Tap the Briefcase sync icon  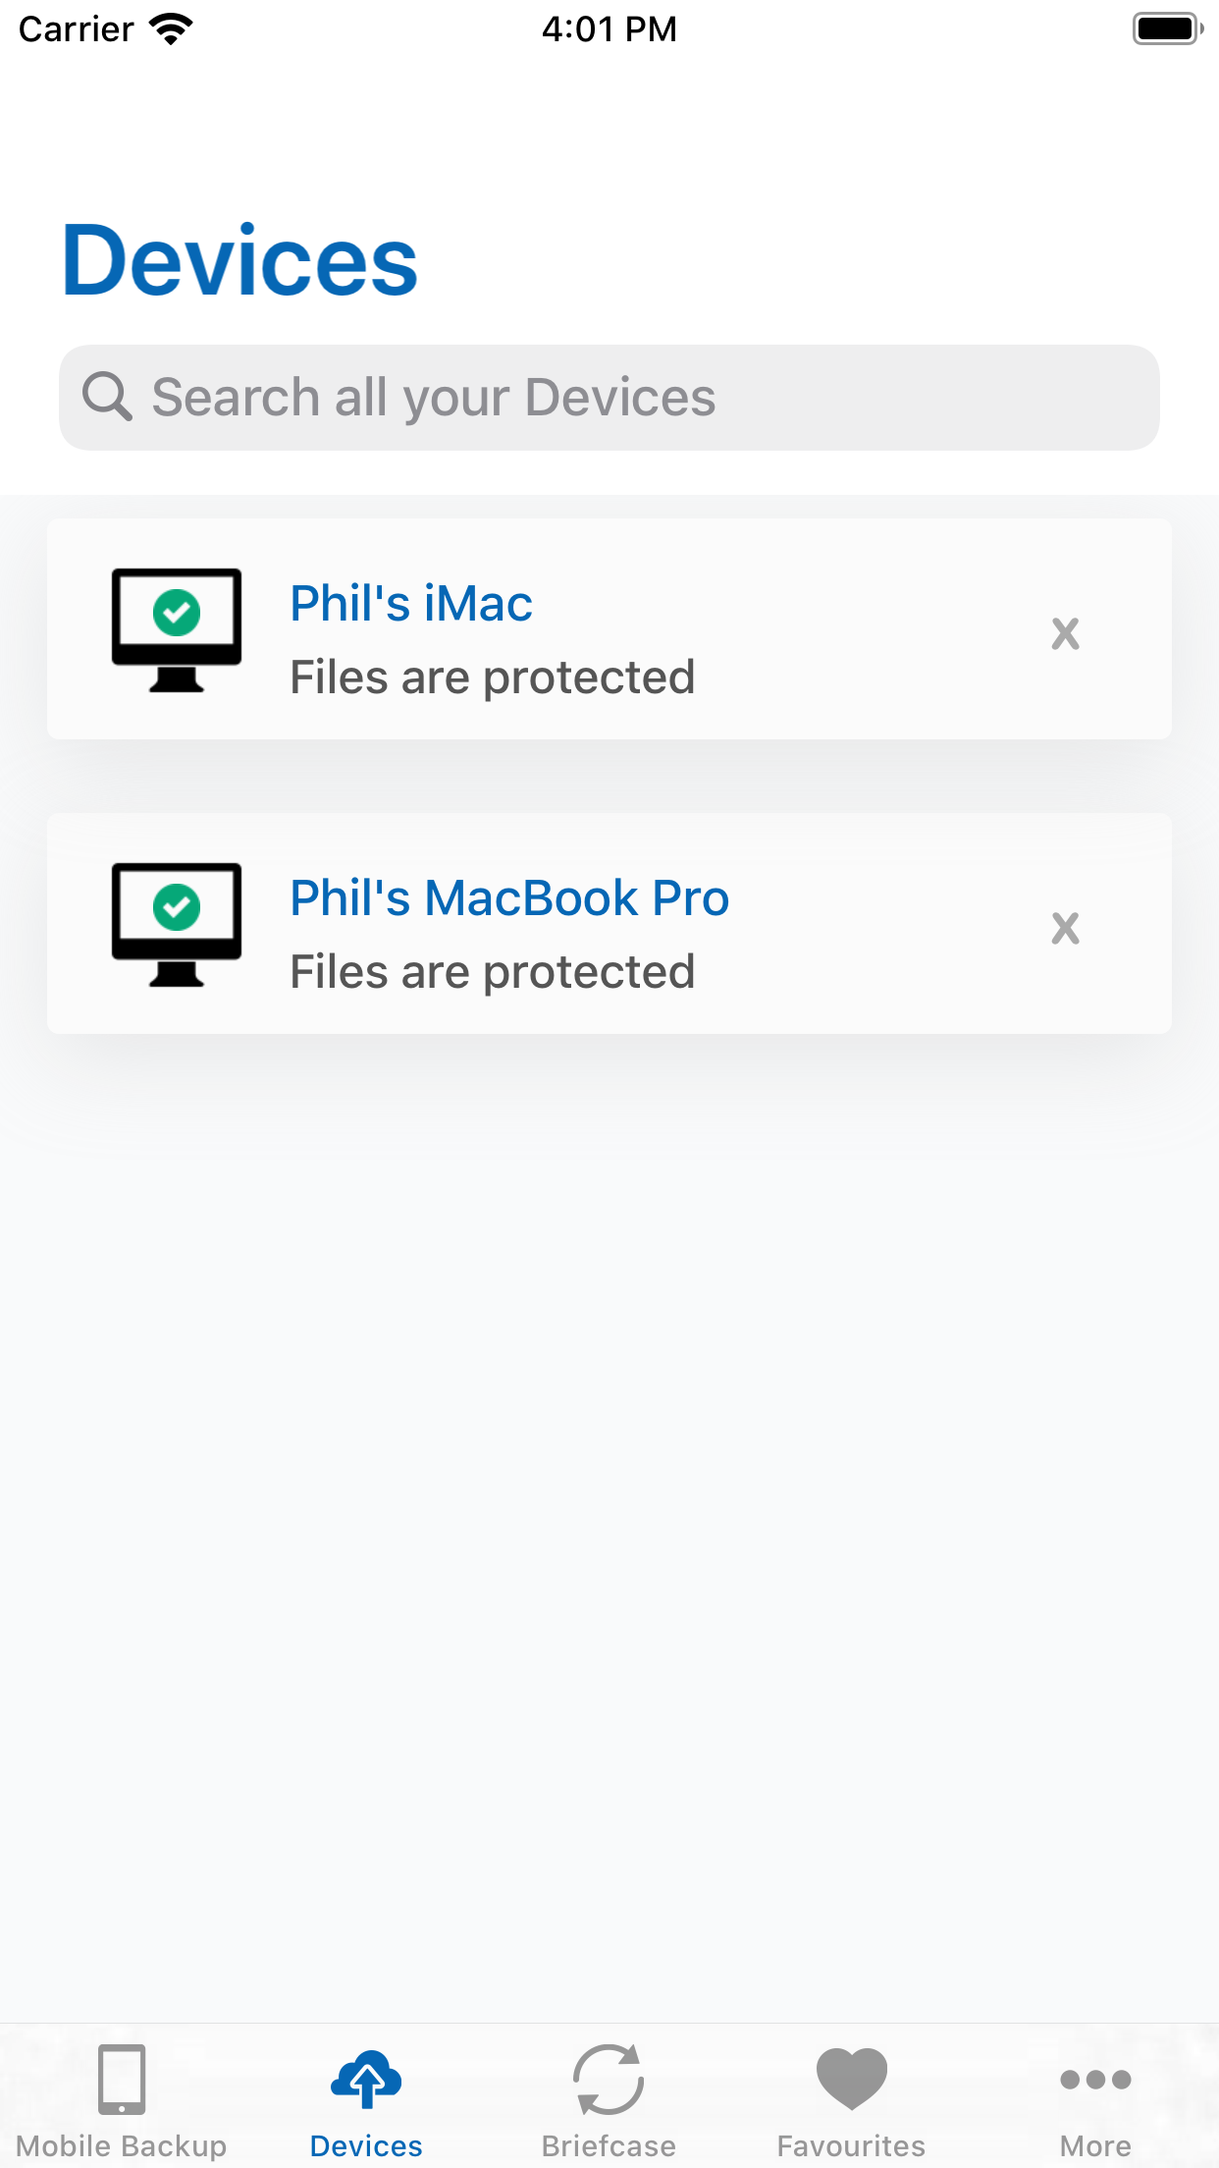pyautogui.click(x=609, y=2078)
